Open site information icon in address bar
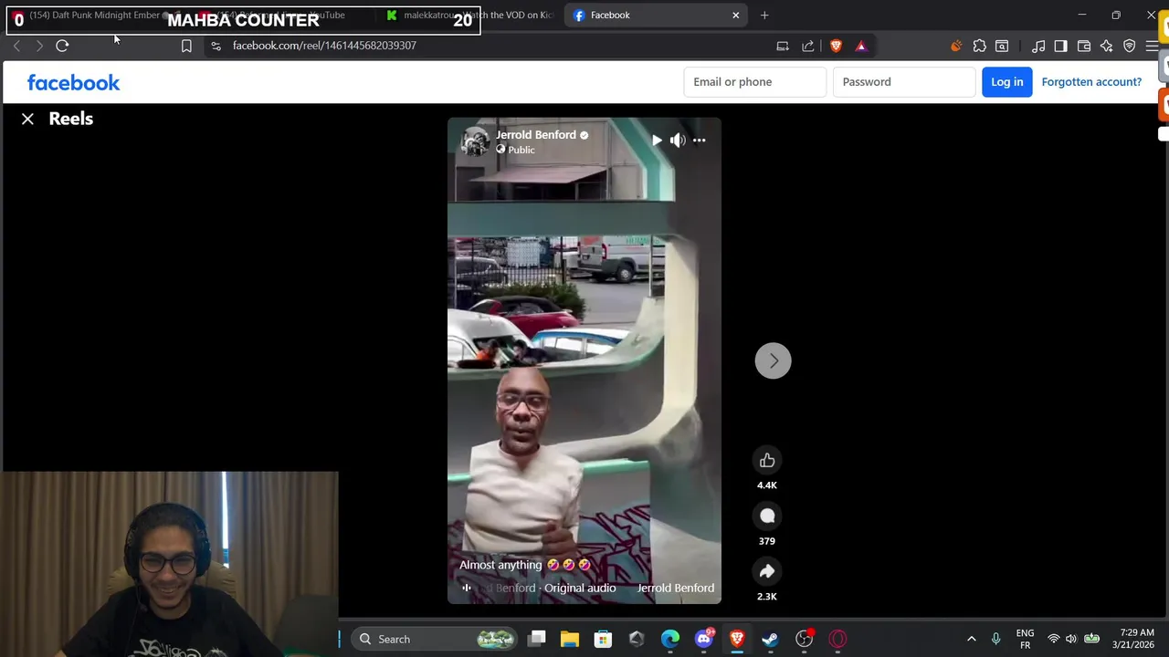The image size is (1169, 657). (216, 46)
